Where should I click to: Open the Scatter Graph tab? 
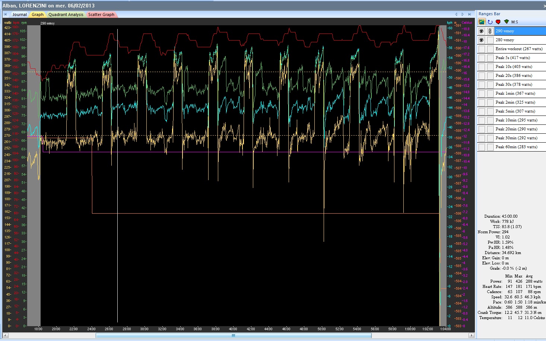[x=101, y=14]
